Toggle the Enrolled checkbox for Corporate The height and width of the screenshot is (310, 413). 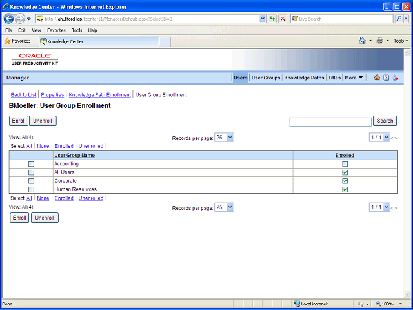pyautogui.click(x=345, y=181)
